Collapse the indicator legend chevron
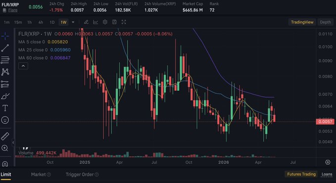Image resolution: width=336 pixels, height=183 pixels. [x=23, y=66]
